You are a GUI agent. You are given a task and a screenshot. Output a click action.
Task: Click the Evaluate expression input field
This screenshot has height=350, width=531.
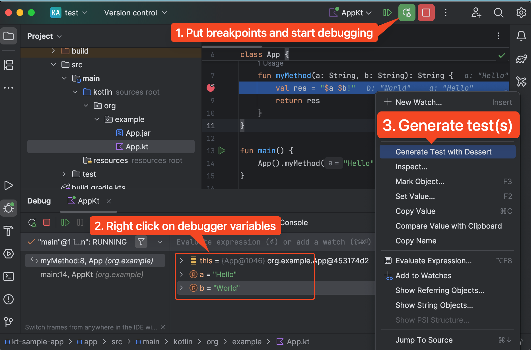point(270,242)
